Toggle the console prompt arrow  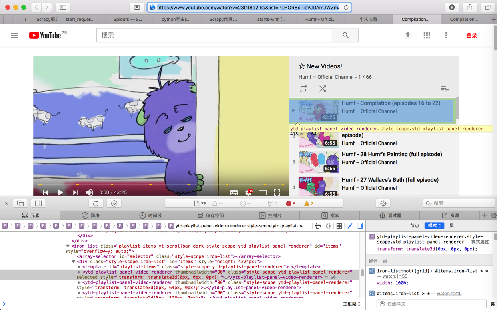4,304
